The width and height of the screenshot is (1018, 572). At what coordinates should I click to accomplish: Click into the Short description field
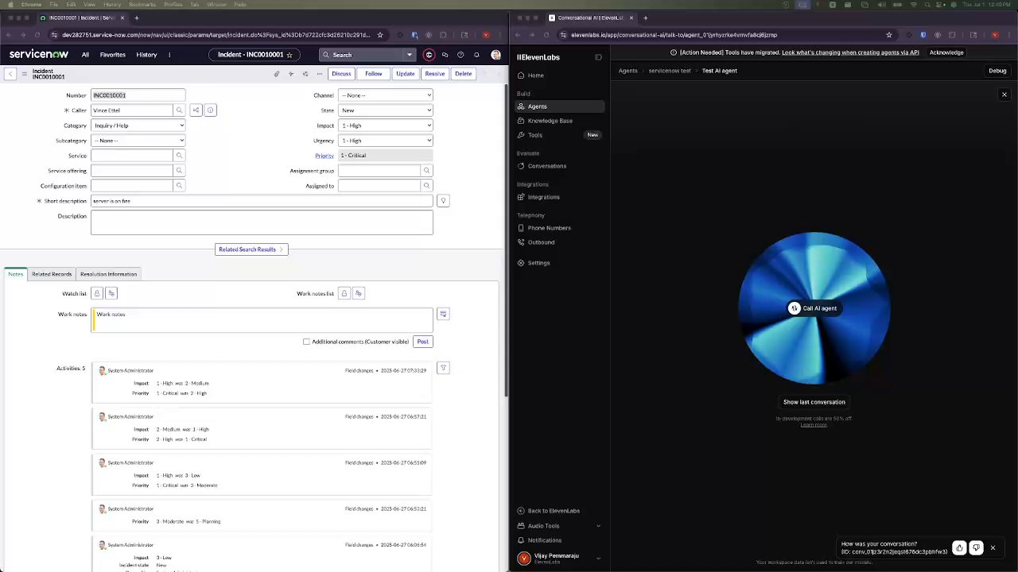262,201
